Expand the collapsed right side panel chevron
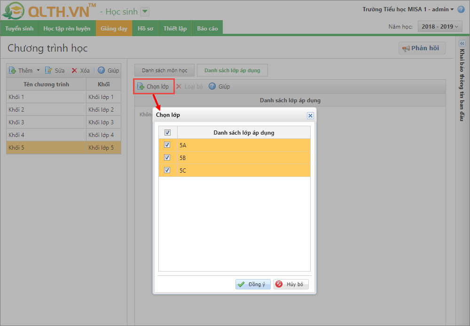 (462, 43)
